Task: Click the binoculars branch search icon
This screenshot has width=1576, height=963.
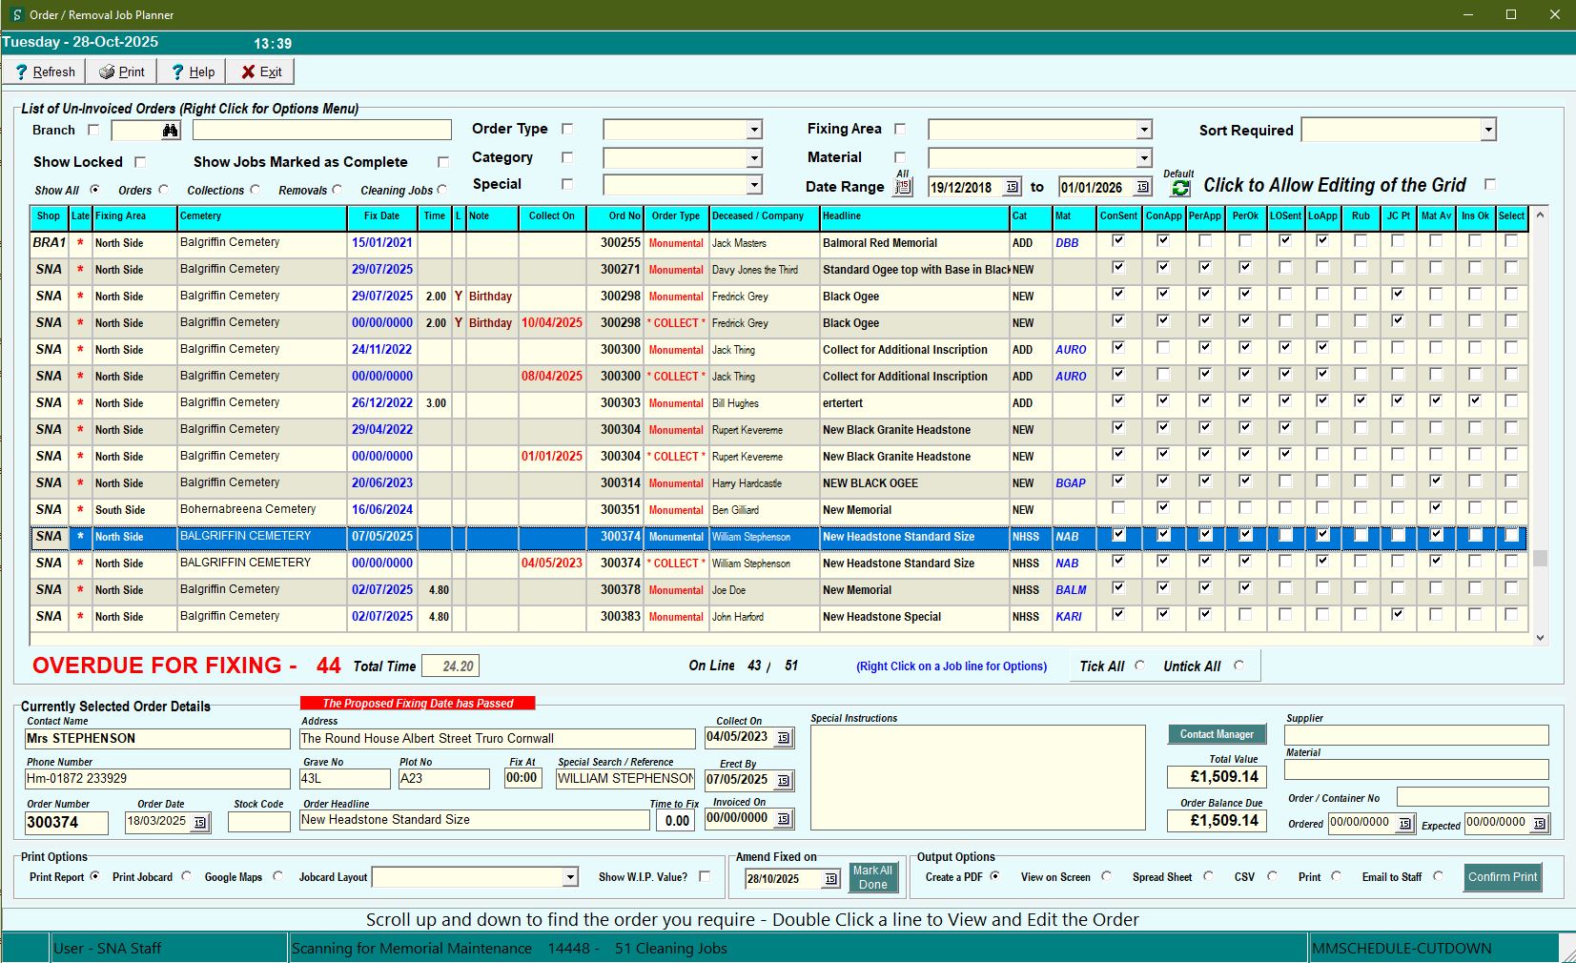Action: click(x=170, y=131)
